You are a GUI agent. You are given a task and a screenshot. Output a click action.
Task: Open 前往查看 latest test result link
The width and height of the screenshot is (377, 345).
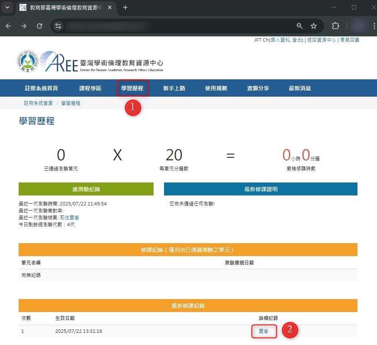point(69,218)
